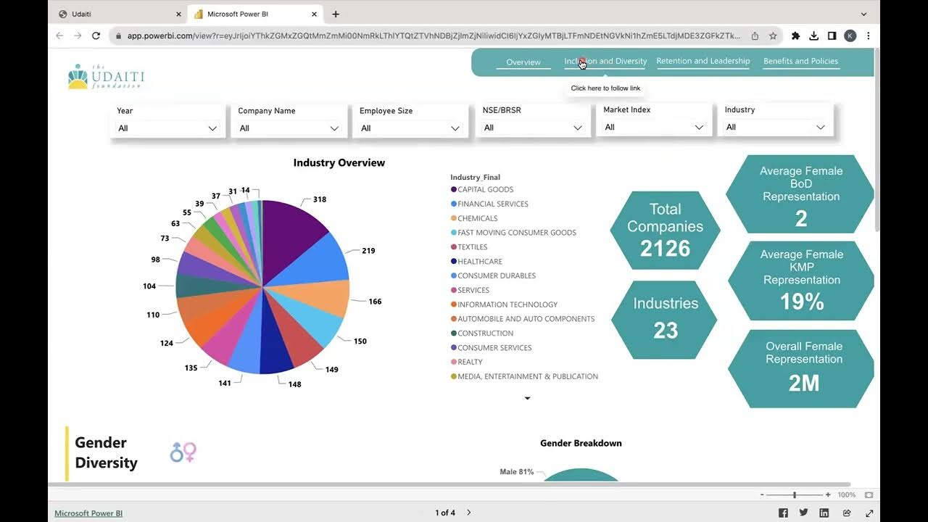Go to the next report page
The width and height of the screenshot is (928, 522).
tap(468, 513)
